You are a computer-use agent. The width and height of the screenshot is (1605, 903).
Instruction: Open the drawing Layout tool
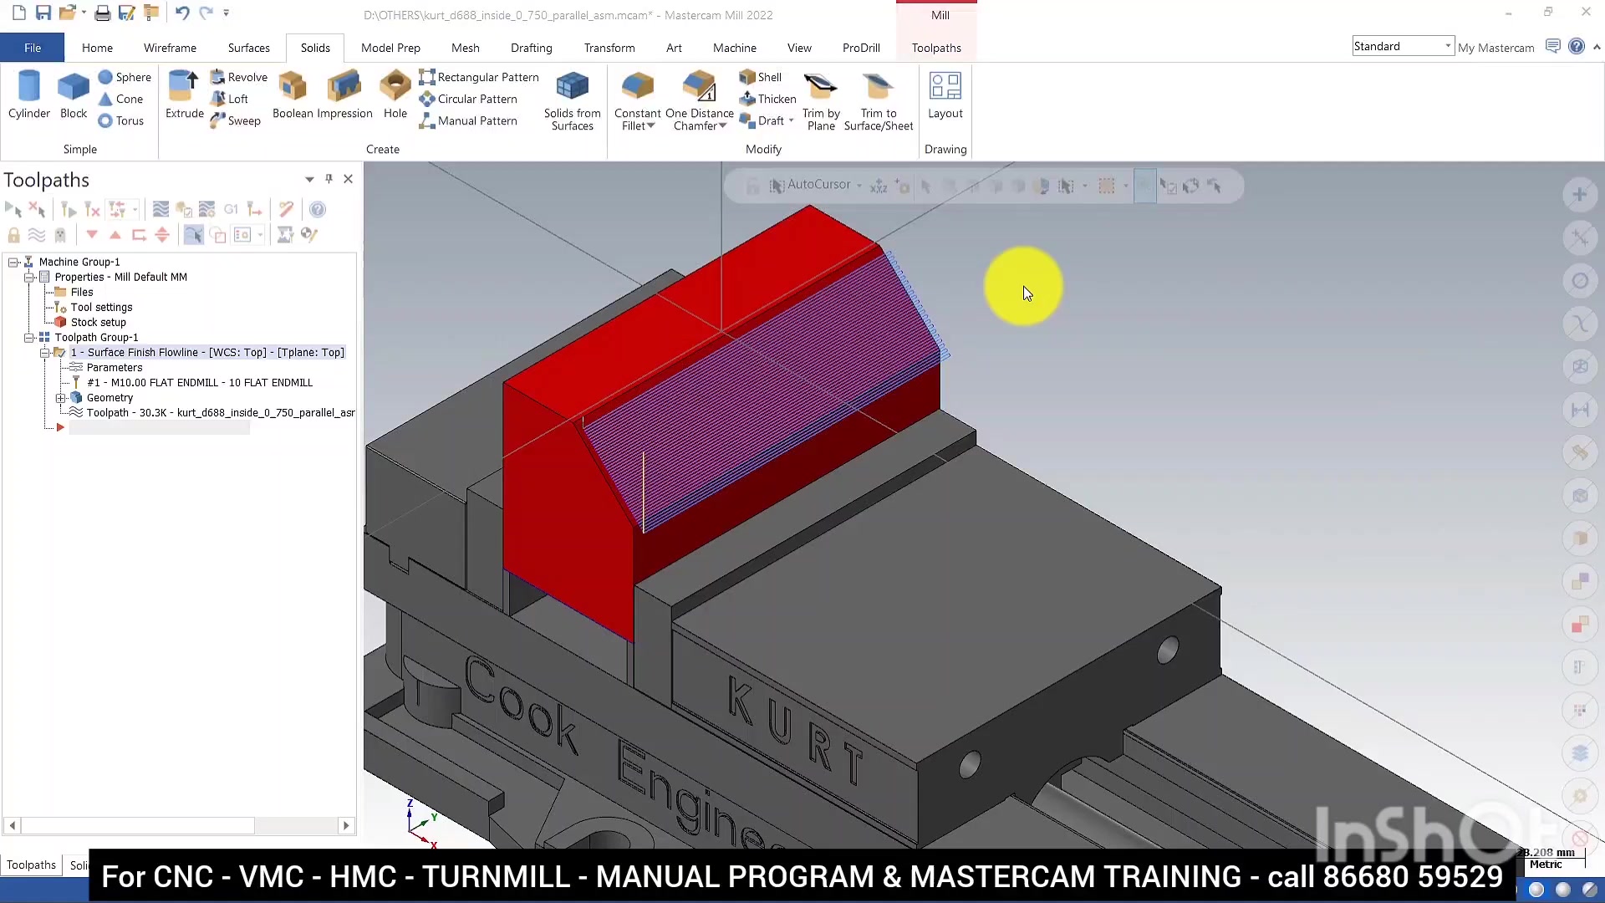945,95
